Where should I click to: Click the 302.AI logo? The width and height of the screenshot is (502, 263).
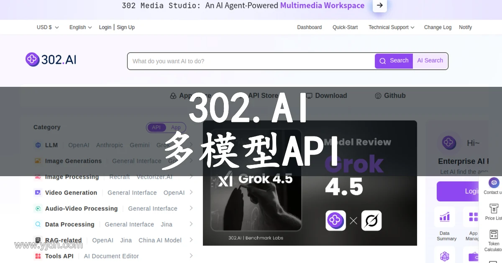tap(51, 60)
